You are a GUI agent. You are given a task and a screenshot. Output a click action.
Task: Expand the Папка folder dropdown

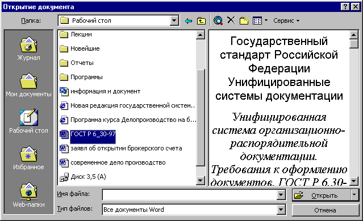tap(174, 21)
